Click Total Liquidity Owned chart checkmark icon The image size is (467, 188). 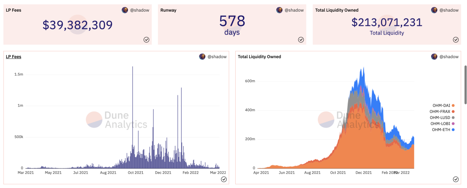pyautogui.click(x=456, y=179)
